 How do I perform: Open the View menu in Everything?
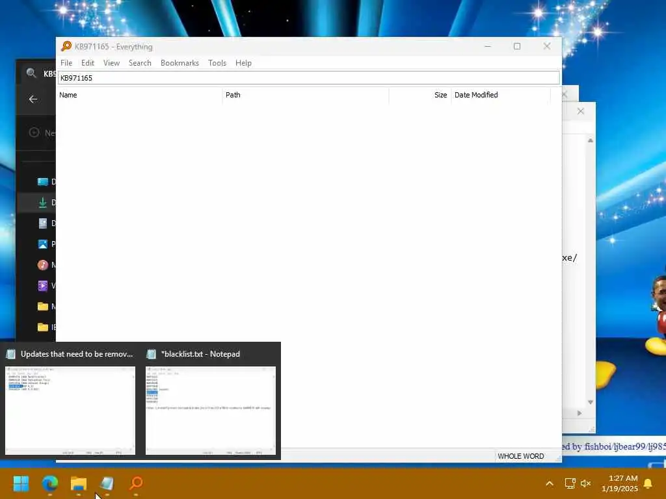tap(111, 63)
